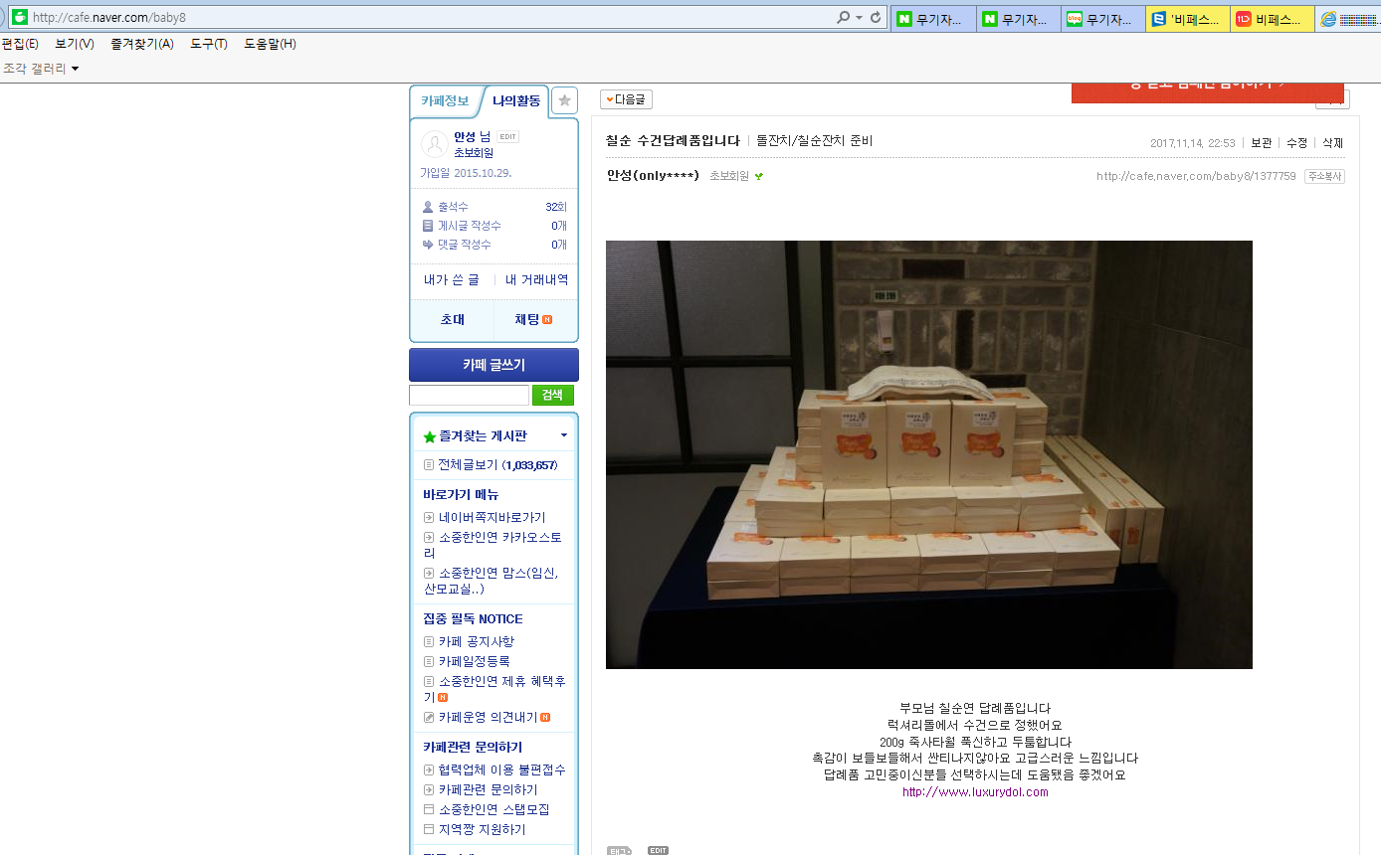1381x855 pixels.
Task: Click the search magnifier in address bar
Action: coord(843,18)
